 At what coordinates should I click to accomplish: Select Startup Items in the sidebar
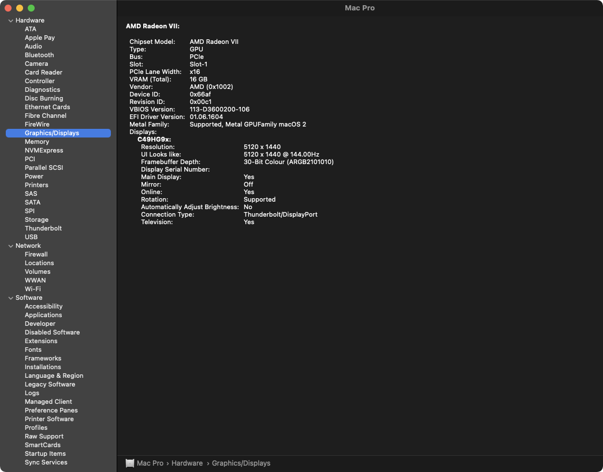click(45, 454)
